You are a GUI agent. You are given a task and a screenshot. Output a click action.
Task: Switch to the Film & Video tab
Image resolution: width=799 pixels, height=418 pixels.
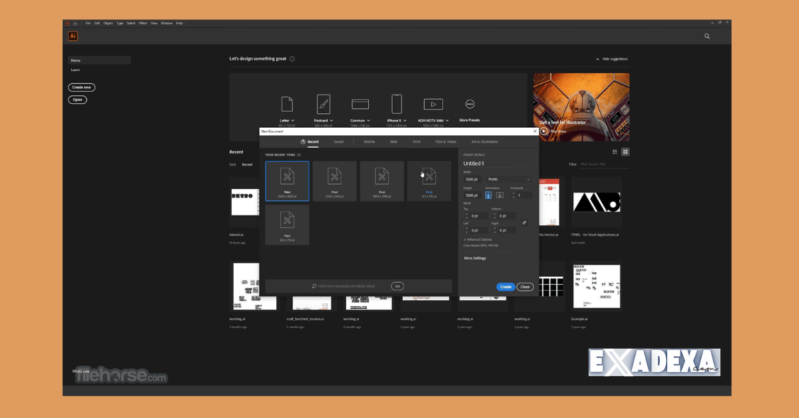coord(445,142)
